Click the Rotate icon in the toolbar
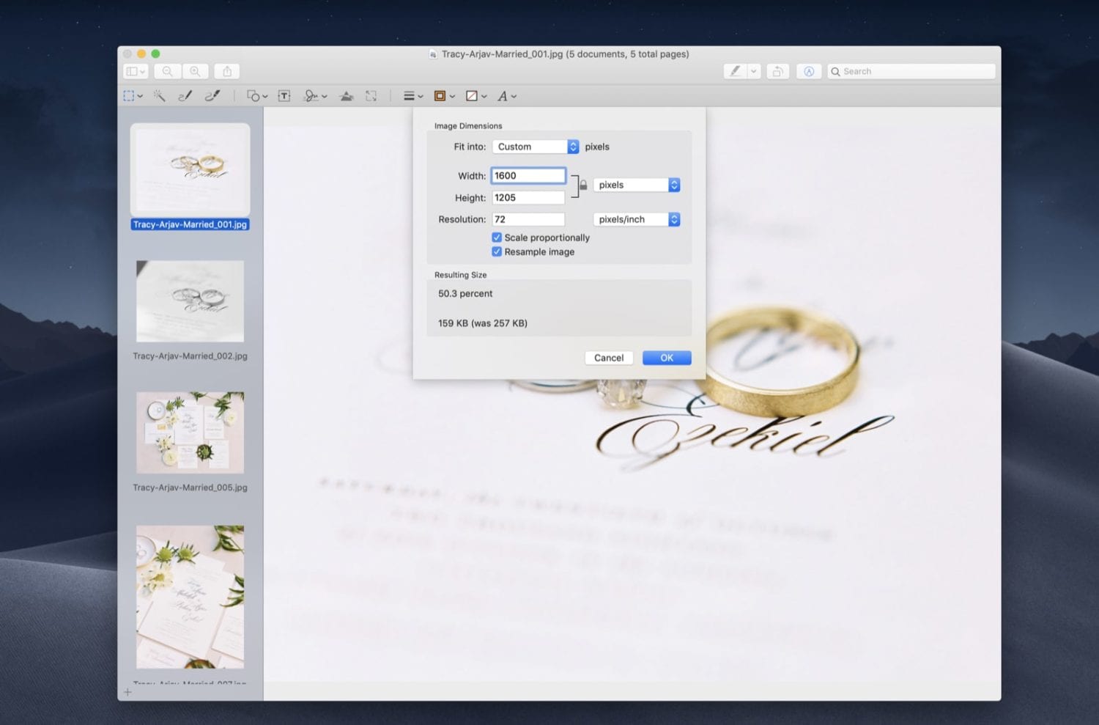1099x725 pixels. click(x=777, y=71)
